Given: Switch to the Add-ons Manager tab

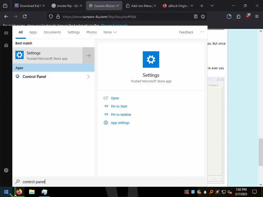Looking at the screenshot, I should coord(139,6).
